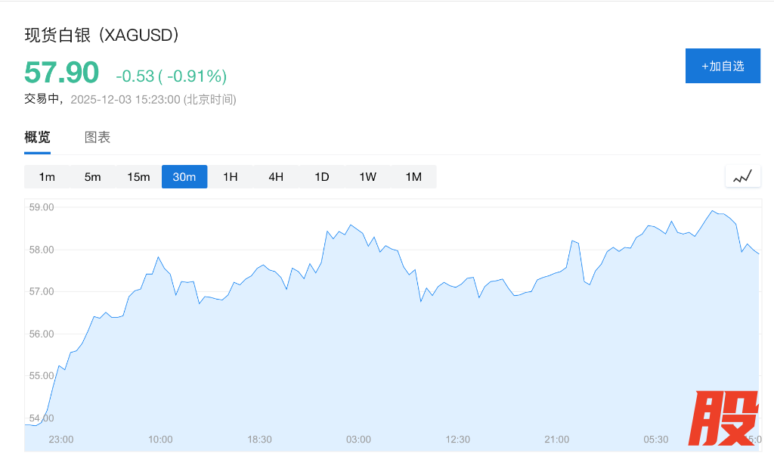Click the -0.53 (-0.91%) change text

(x=171, y=76)
